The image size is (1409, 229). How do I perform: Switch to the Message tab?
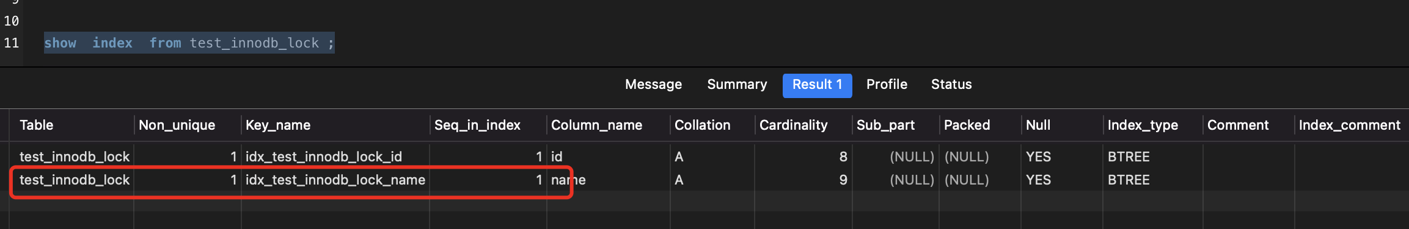[x=653, y=85]
